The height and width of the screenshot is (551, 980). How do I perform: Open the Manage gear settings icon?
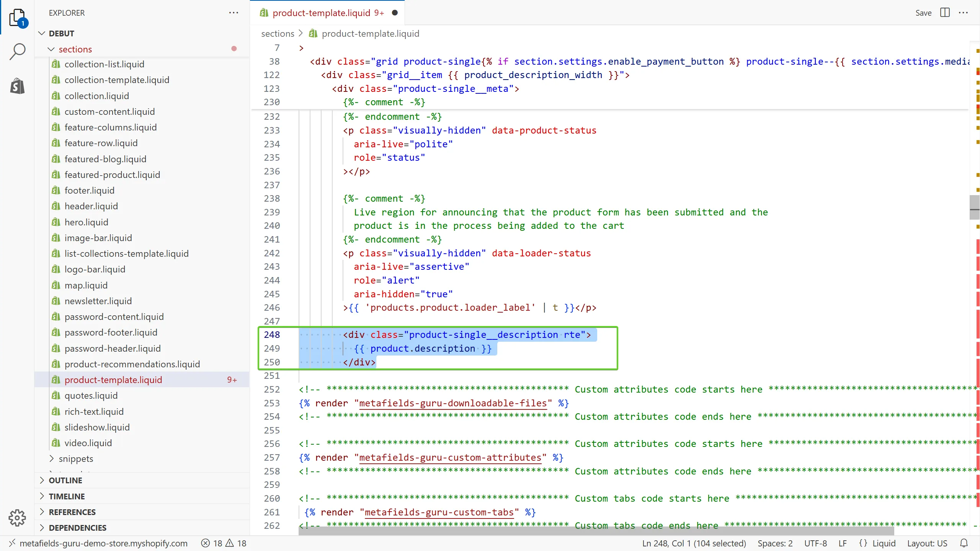click(x=17, y=517)
